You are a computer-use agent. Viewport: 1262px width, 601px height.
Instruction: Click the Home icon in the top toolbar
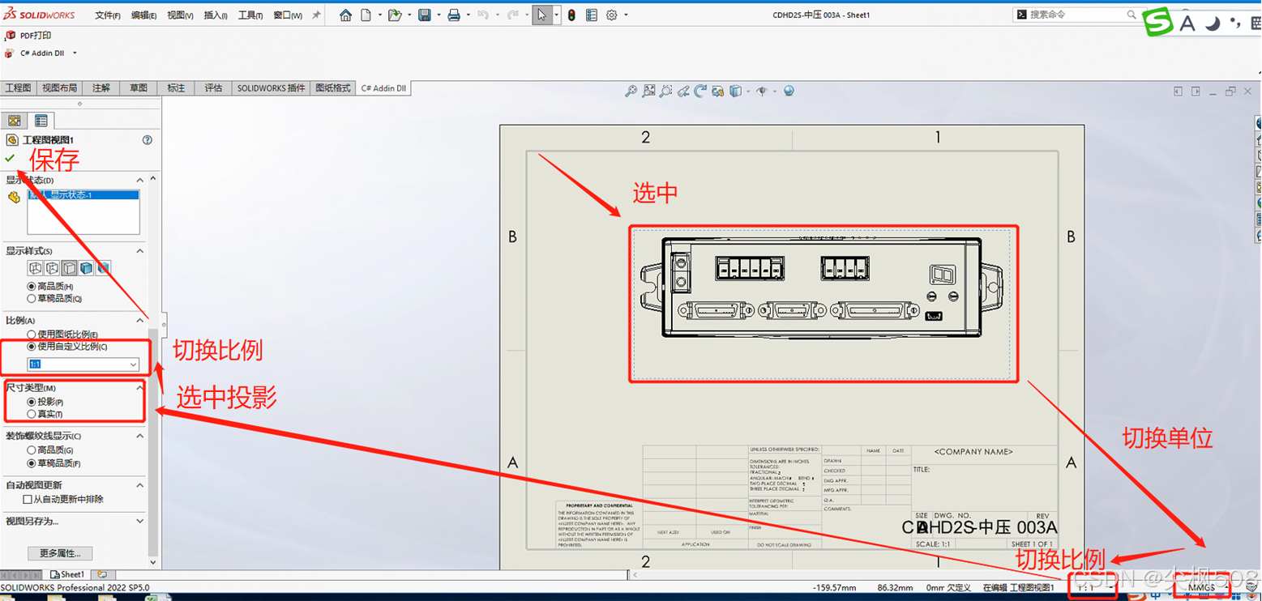[345, 15]
